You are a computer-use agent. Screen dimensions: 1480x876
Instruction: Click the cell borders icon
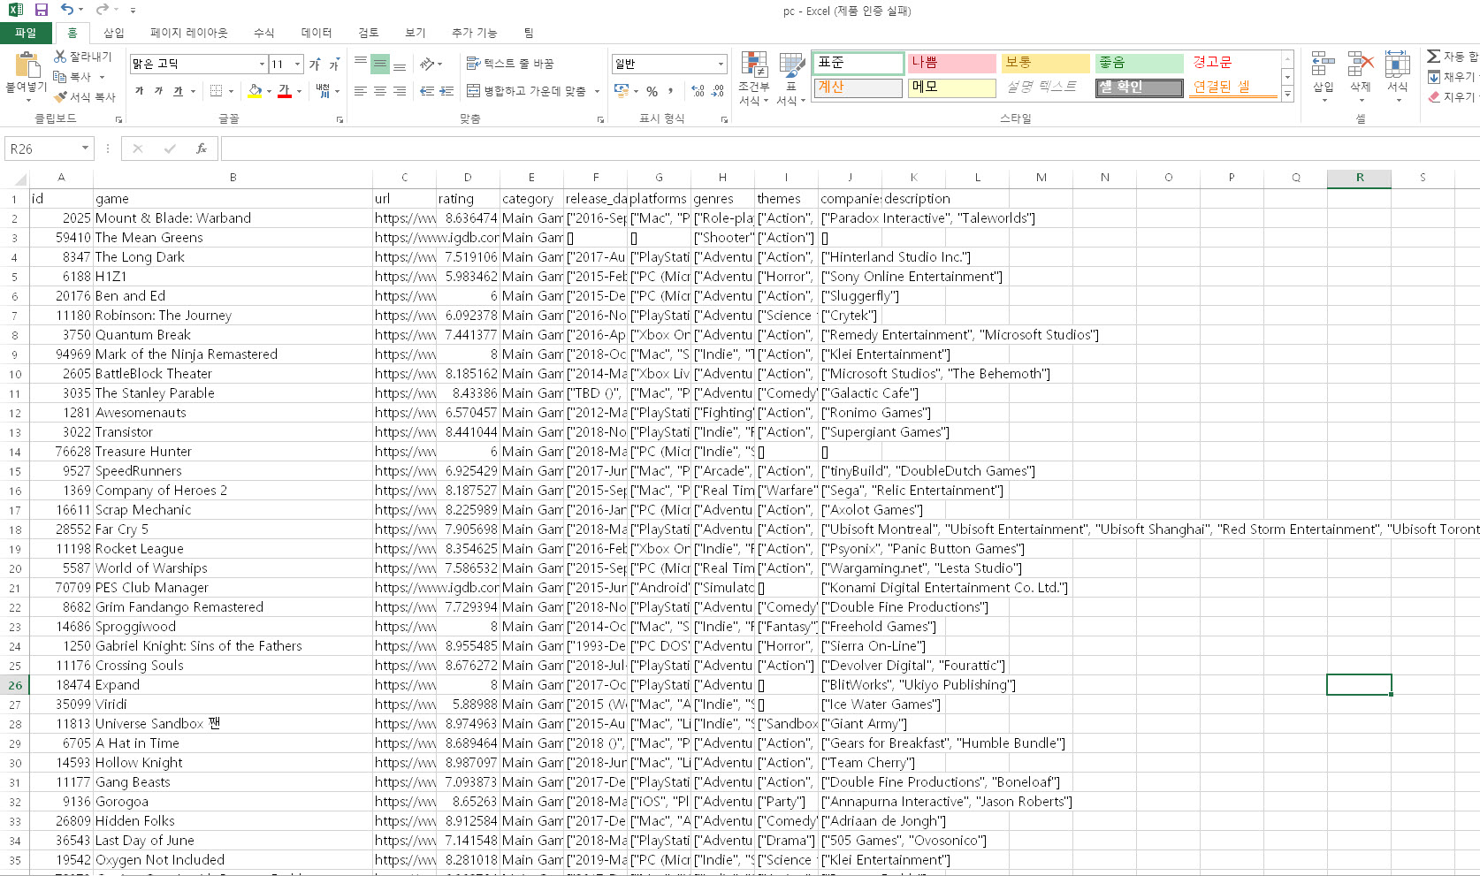pos(216,91)
